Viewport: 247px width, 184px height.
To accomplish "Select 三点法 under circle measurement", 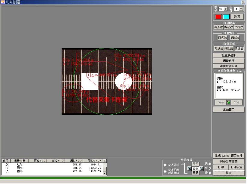I will (239, 48).
